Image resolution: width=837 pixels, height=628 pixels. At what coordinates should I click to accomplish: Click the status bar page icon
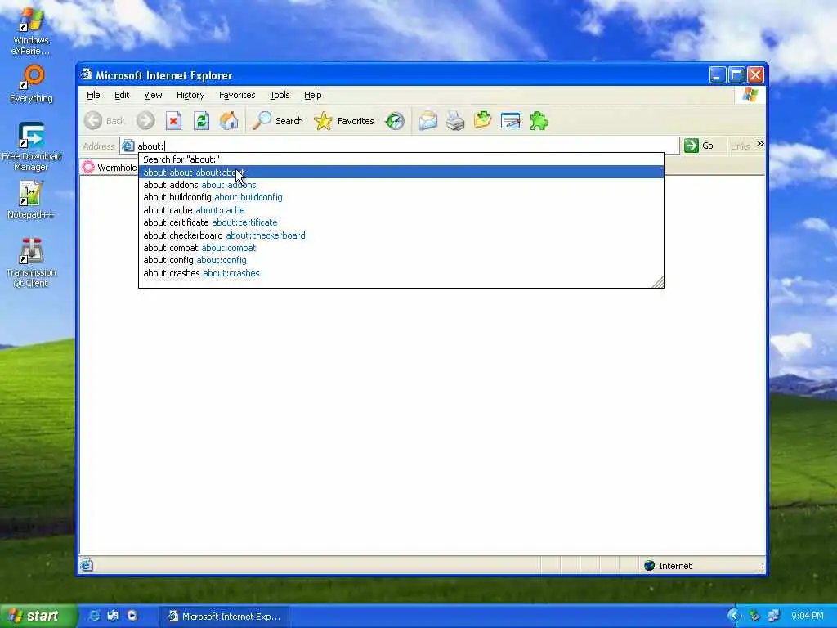87,565
